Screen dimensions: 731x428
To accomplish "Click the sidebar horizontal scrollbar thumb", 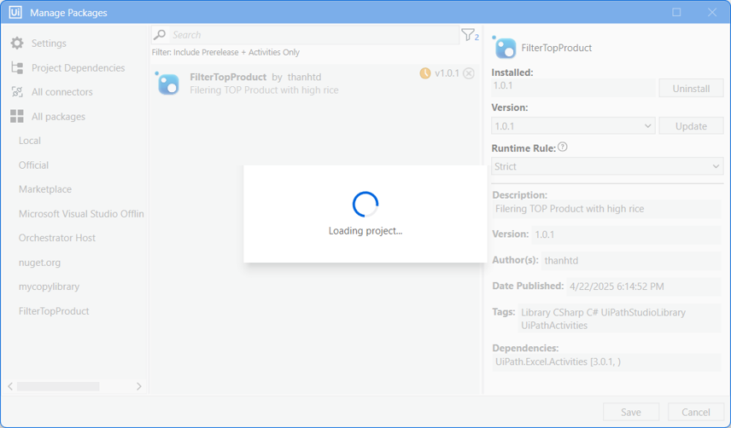I will pos(58,386).
